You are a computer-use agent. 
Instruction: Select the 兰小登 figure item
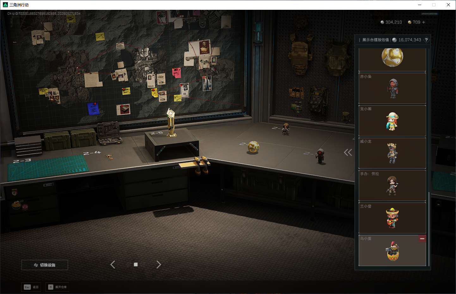(x=392, y=218)
